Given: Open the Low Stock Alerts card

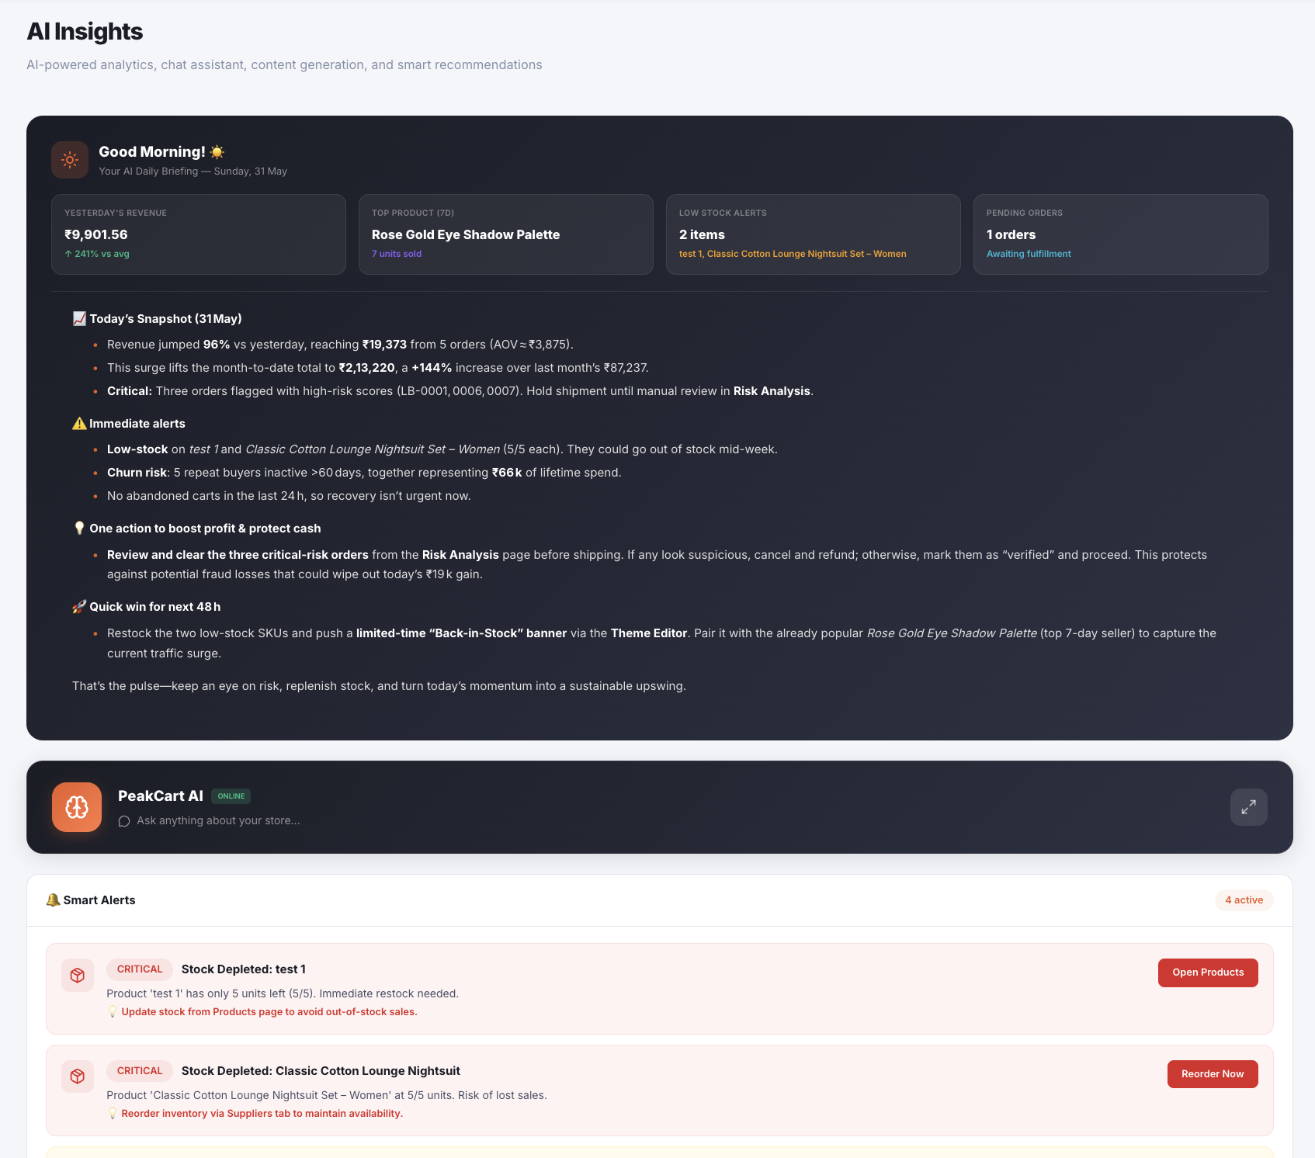Looking at the screenshot, I should click(x=814, y=234).
